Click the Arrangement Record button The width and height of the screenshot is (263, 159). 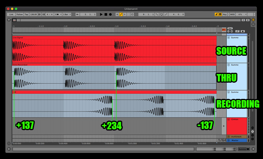tap(110, 14)
